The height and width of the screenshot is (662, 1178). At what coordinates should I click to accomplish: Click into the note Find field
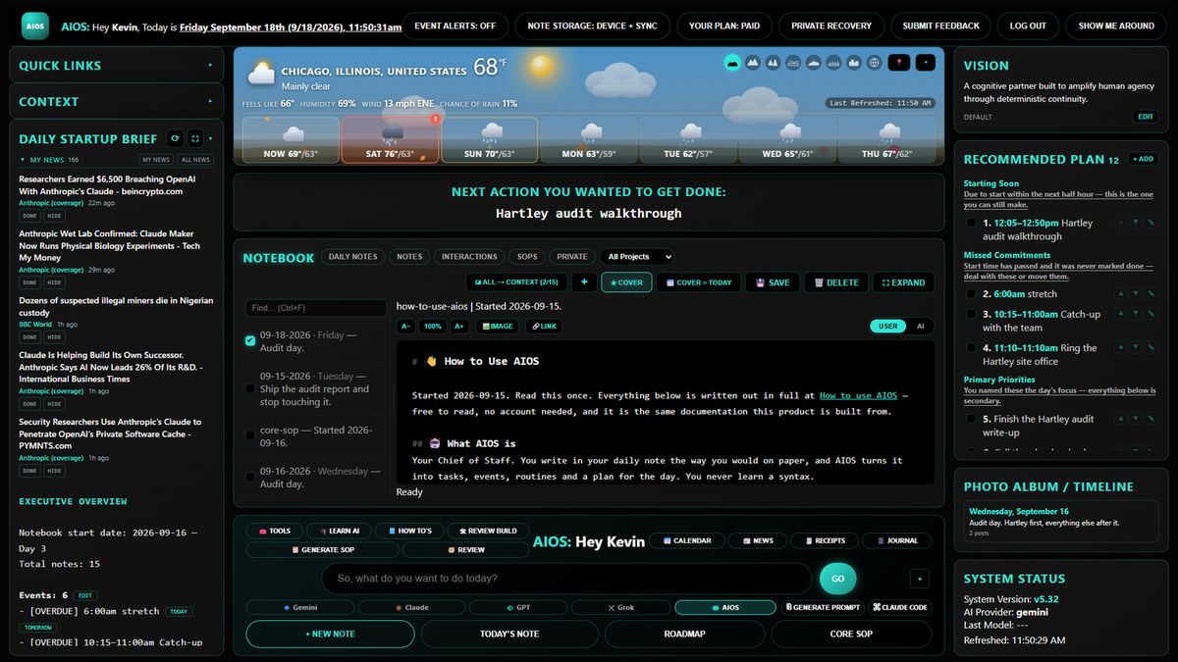pos(315,308)
